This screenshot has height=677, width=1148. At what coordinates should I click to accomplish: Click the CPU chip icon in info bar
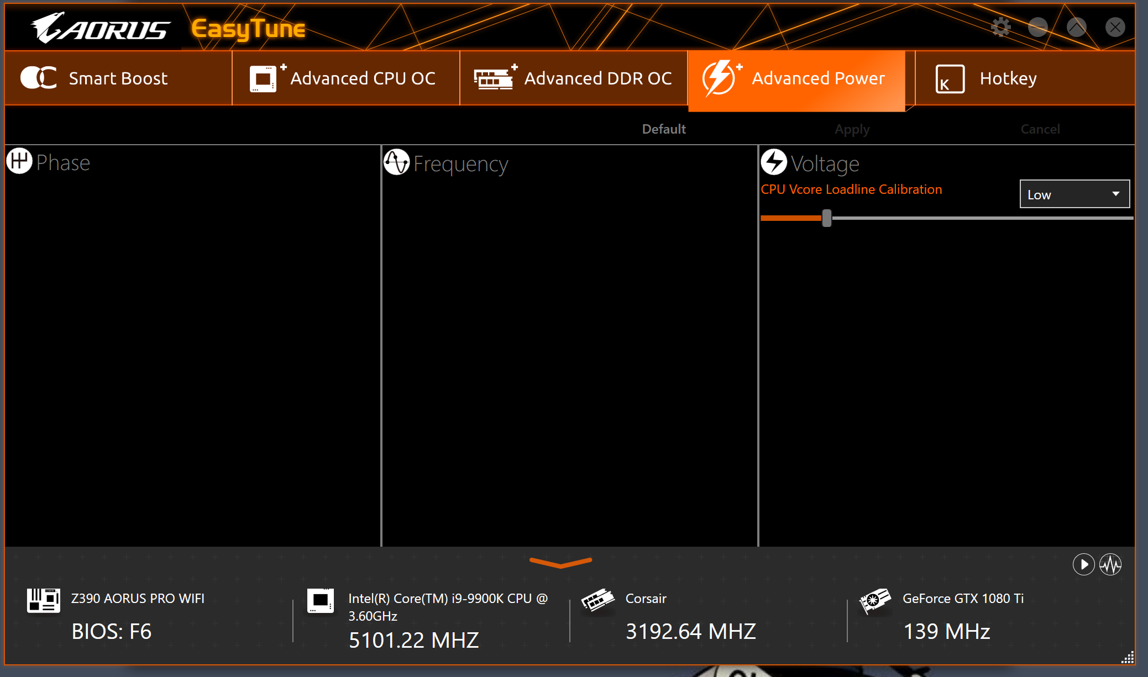click(x=321, y=600)
